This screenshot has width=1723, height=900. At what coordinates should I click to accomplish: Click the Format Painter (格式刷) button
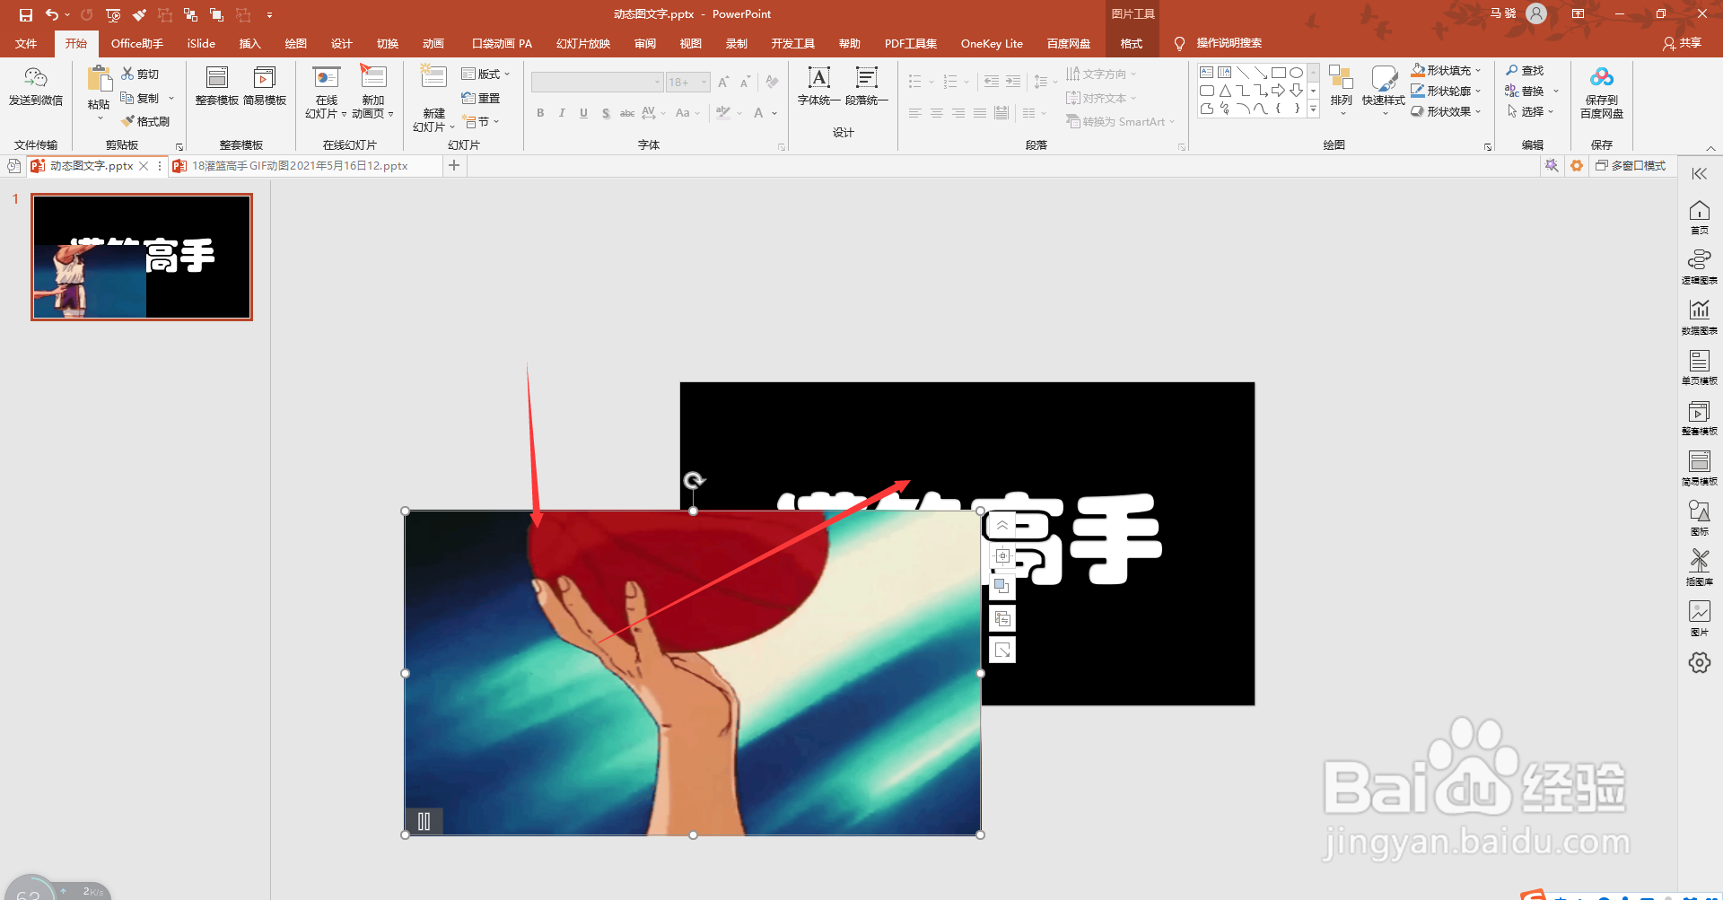[145, 121]
